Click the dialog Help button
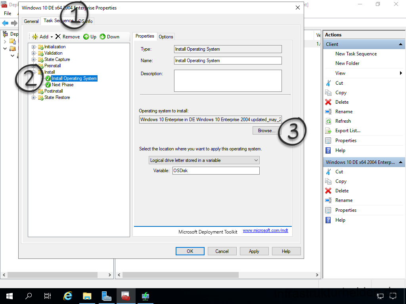 286,251
